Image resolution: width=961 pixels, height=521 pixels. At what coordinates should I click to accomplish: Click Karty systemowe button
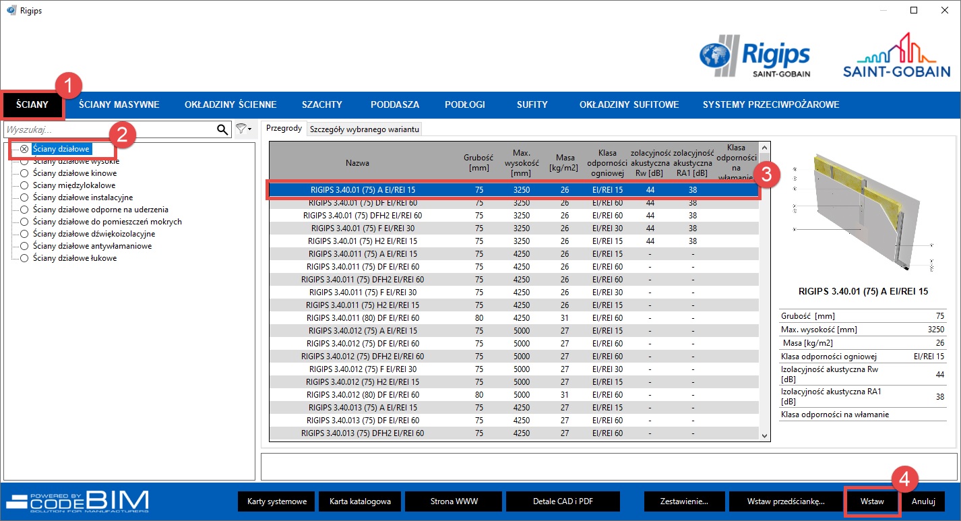click(x=276, y=501)
